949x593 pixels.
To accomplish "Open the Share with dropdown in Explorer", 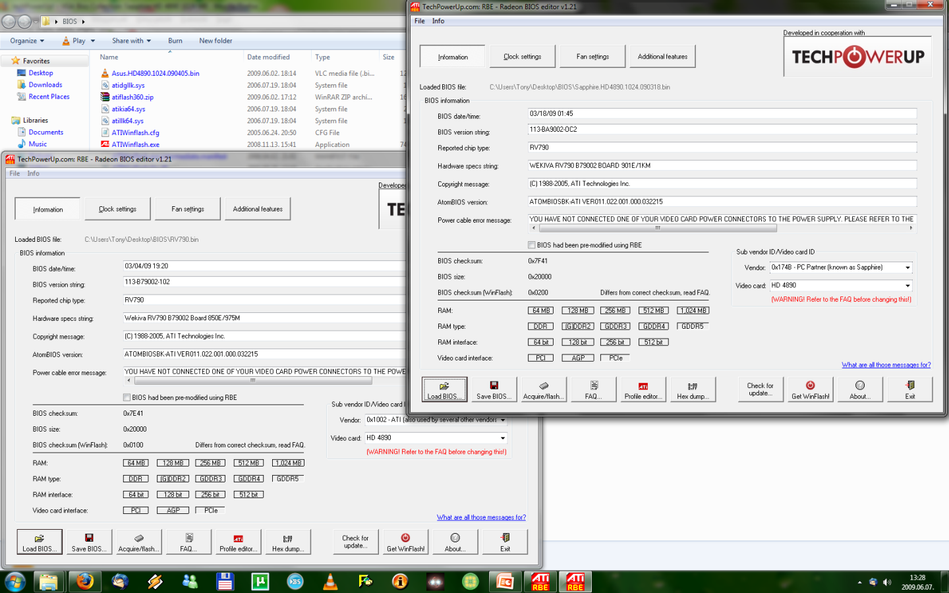I will [x=131, y=41].
